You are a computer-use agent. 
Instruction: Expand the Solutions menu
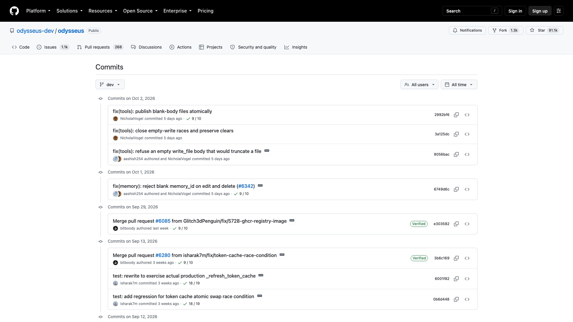pos(70,11)
